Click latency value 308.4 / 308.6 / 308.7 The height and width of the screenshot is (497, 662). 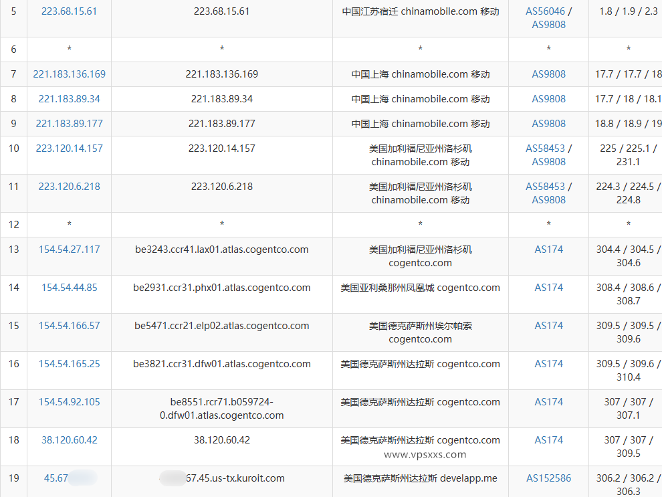(628, 294)
